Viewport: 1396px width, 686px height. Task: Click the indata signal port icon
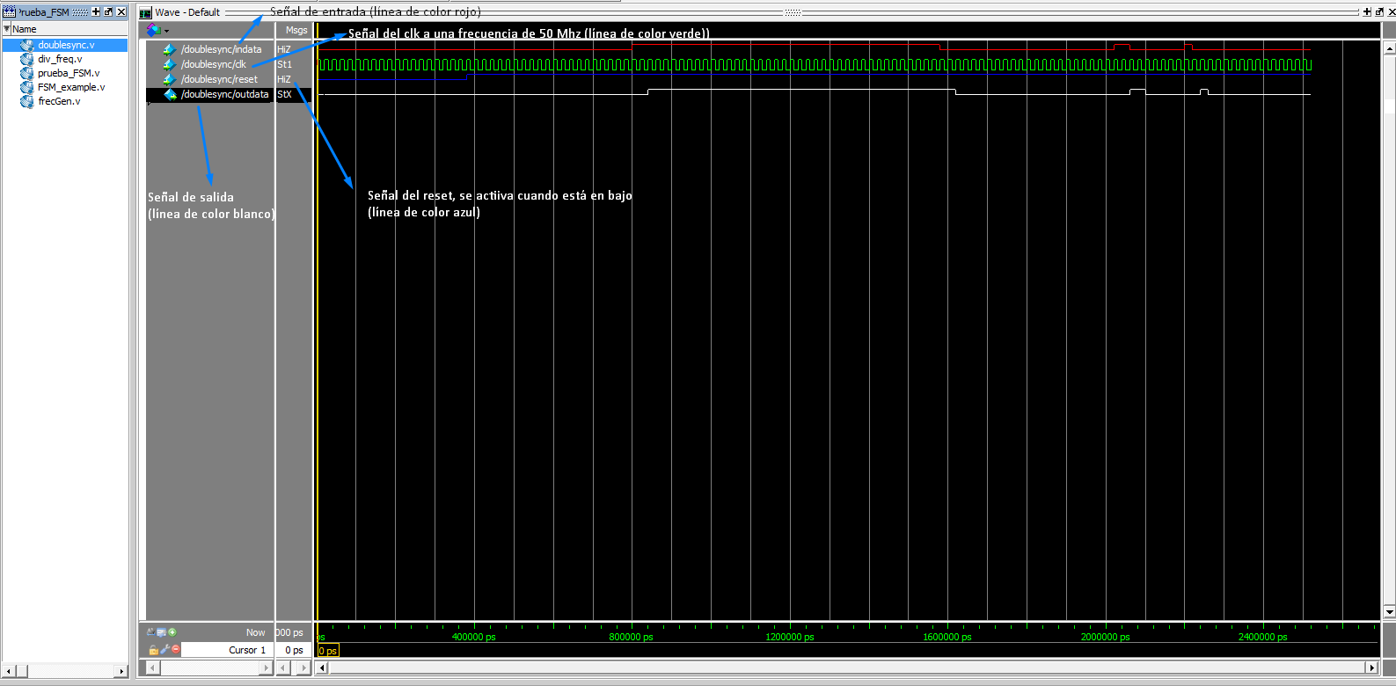pos(170,49)
